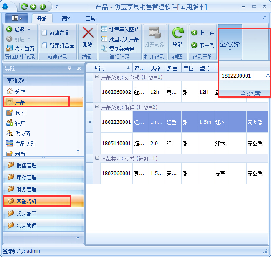Open the 库存管理 navigation group

tap(43, 177)
